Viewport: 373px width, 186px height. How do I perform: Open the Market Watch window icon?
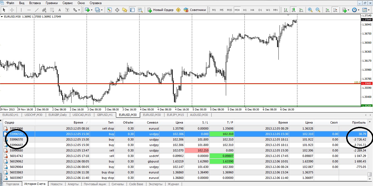[x=109, y=10]
